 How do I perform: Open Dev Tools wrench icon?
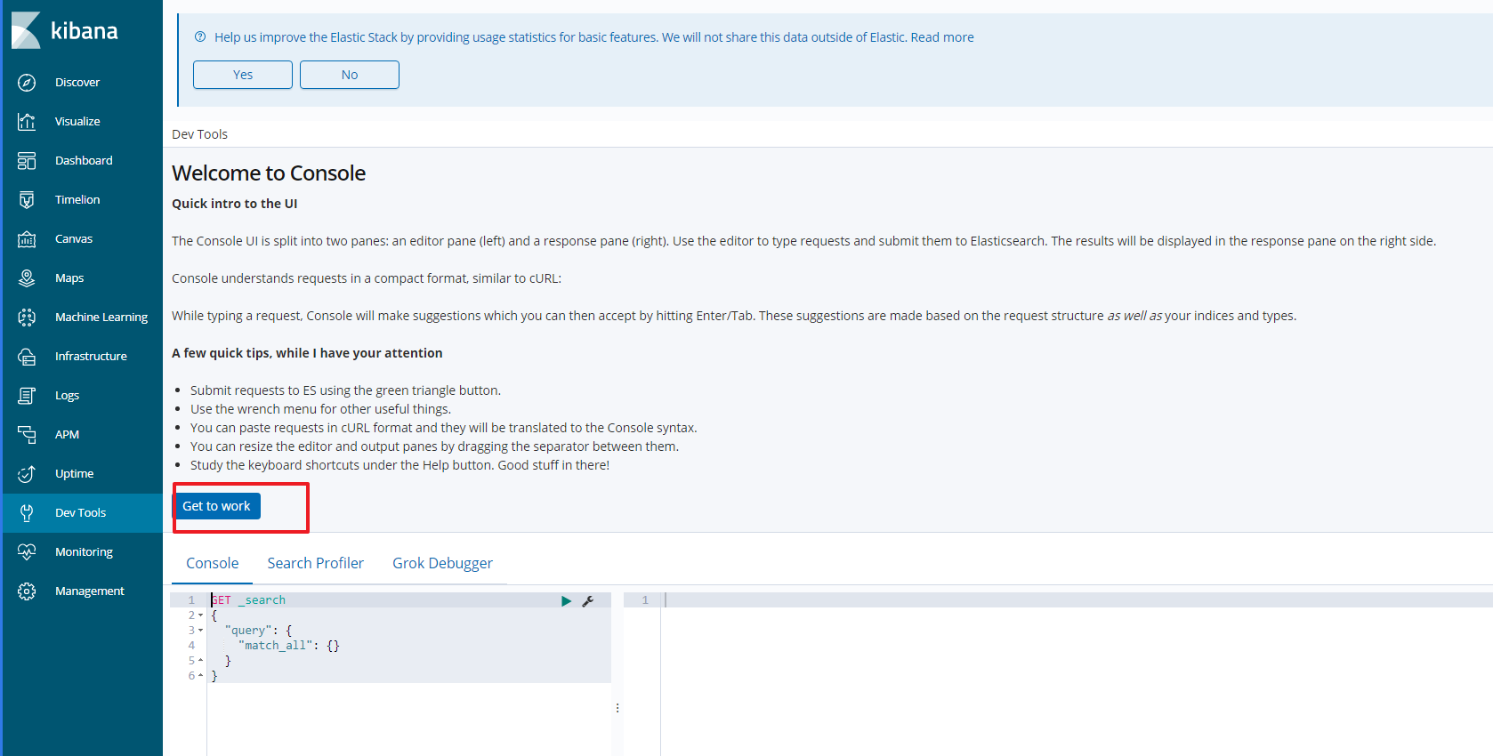(27, 513)
